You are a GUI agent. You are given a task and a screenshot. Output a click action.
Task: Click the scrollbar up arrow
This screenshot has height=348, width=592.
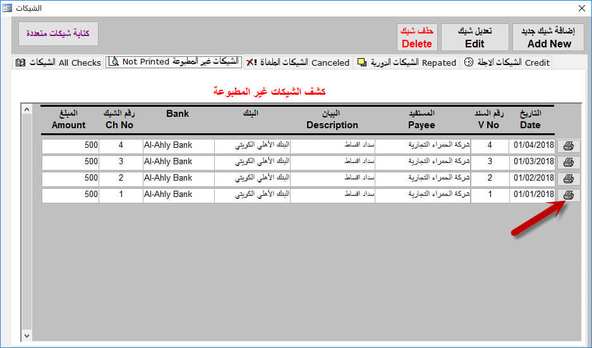pos(27,109)
